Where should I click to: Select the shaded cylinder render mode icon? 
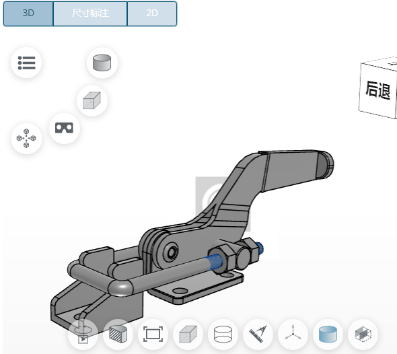tap(102, 63)
